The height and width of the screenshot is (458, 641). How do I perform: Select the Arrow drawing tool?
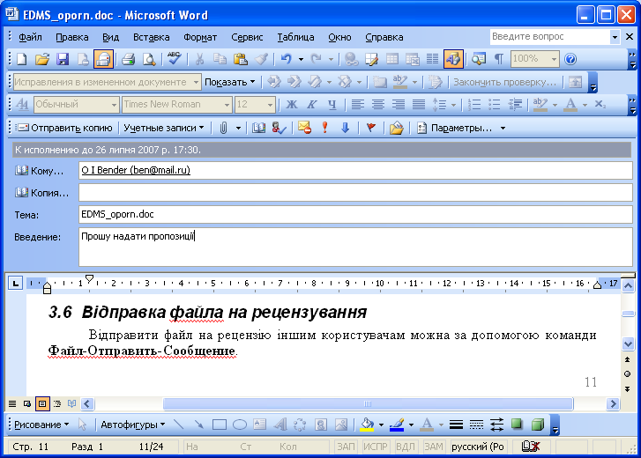199,425
